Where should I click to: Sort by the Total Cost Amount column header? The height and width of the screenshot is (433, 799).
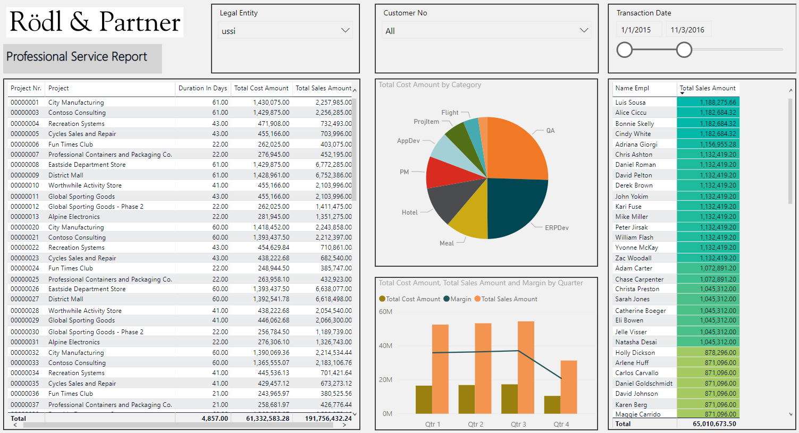pos(261,88)
